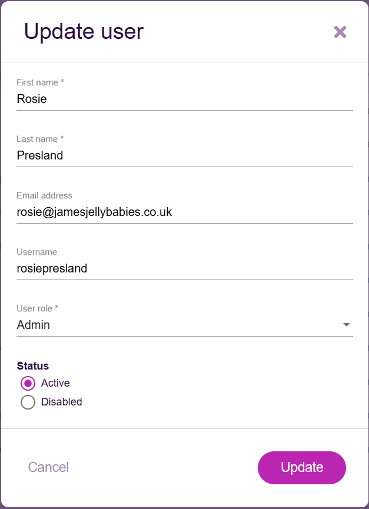Click the Username field with rosiepresland
Image resolution: width=369 pixels, height=509 pixels.
pos(184,268)
